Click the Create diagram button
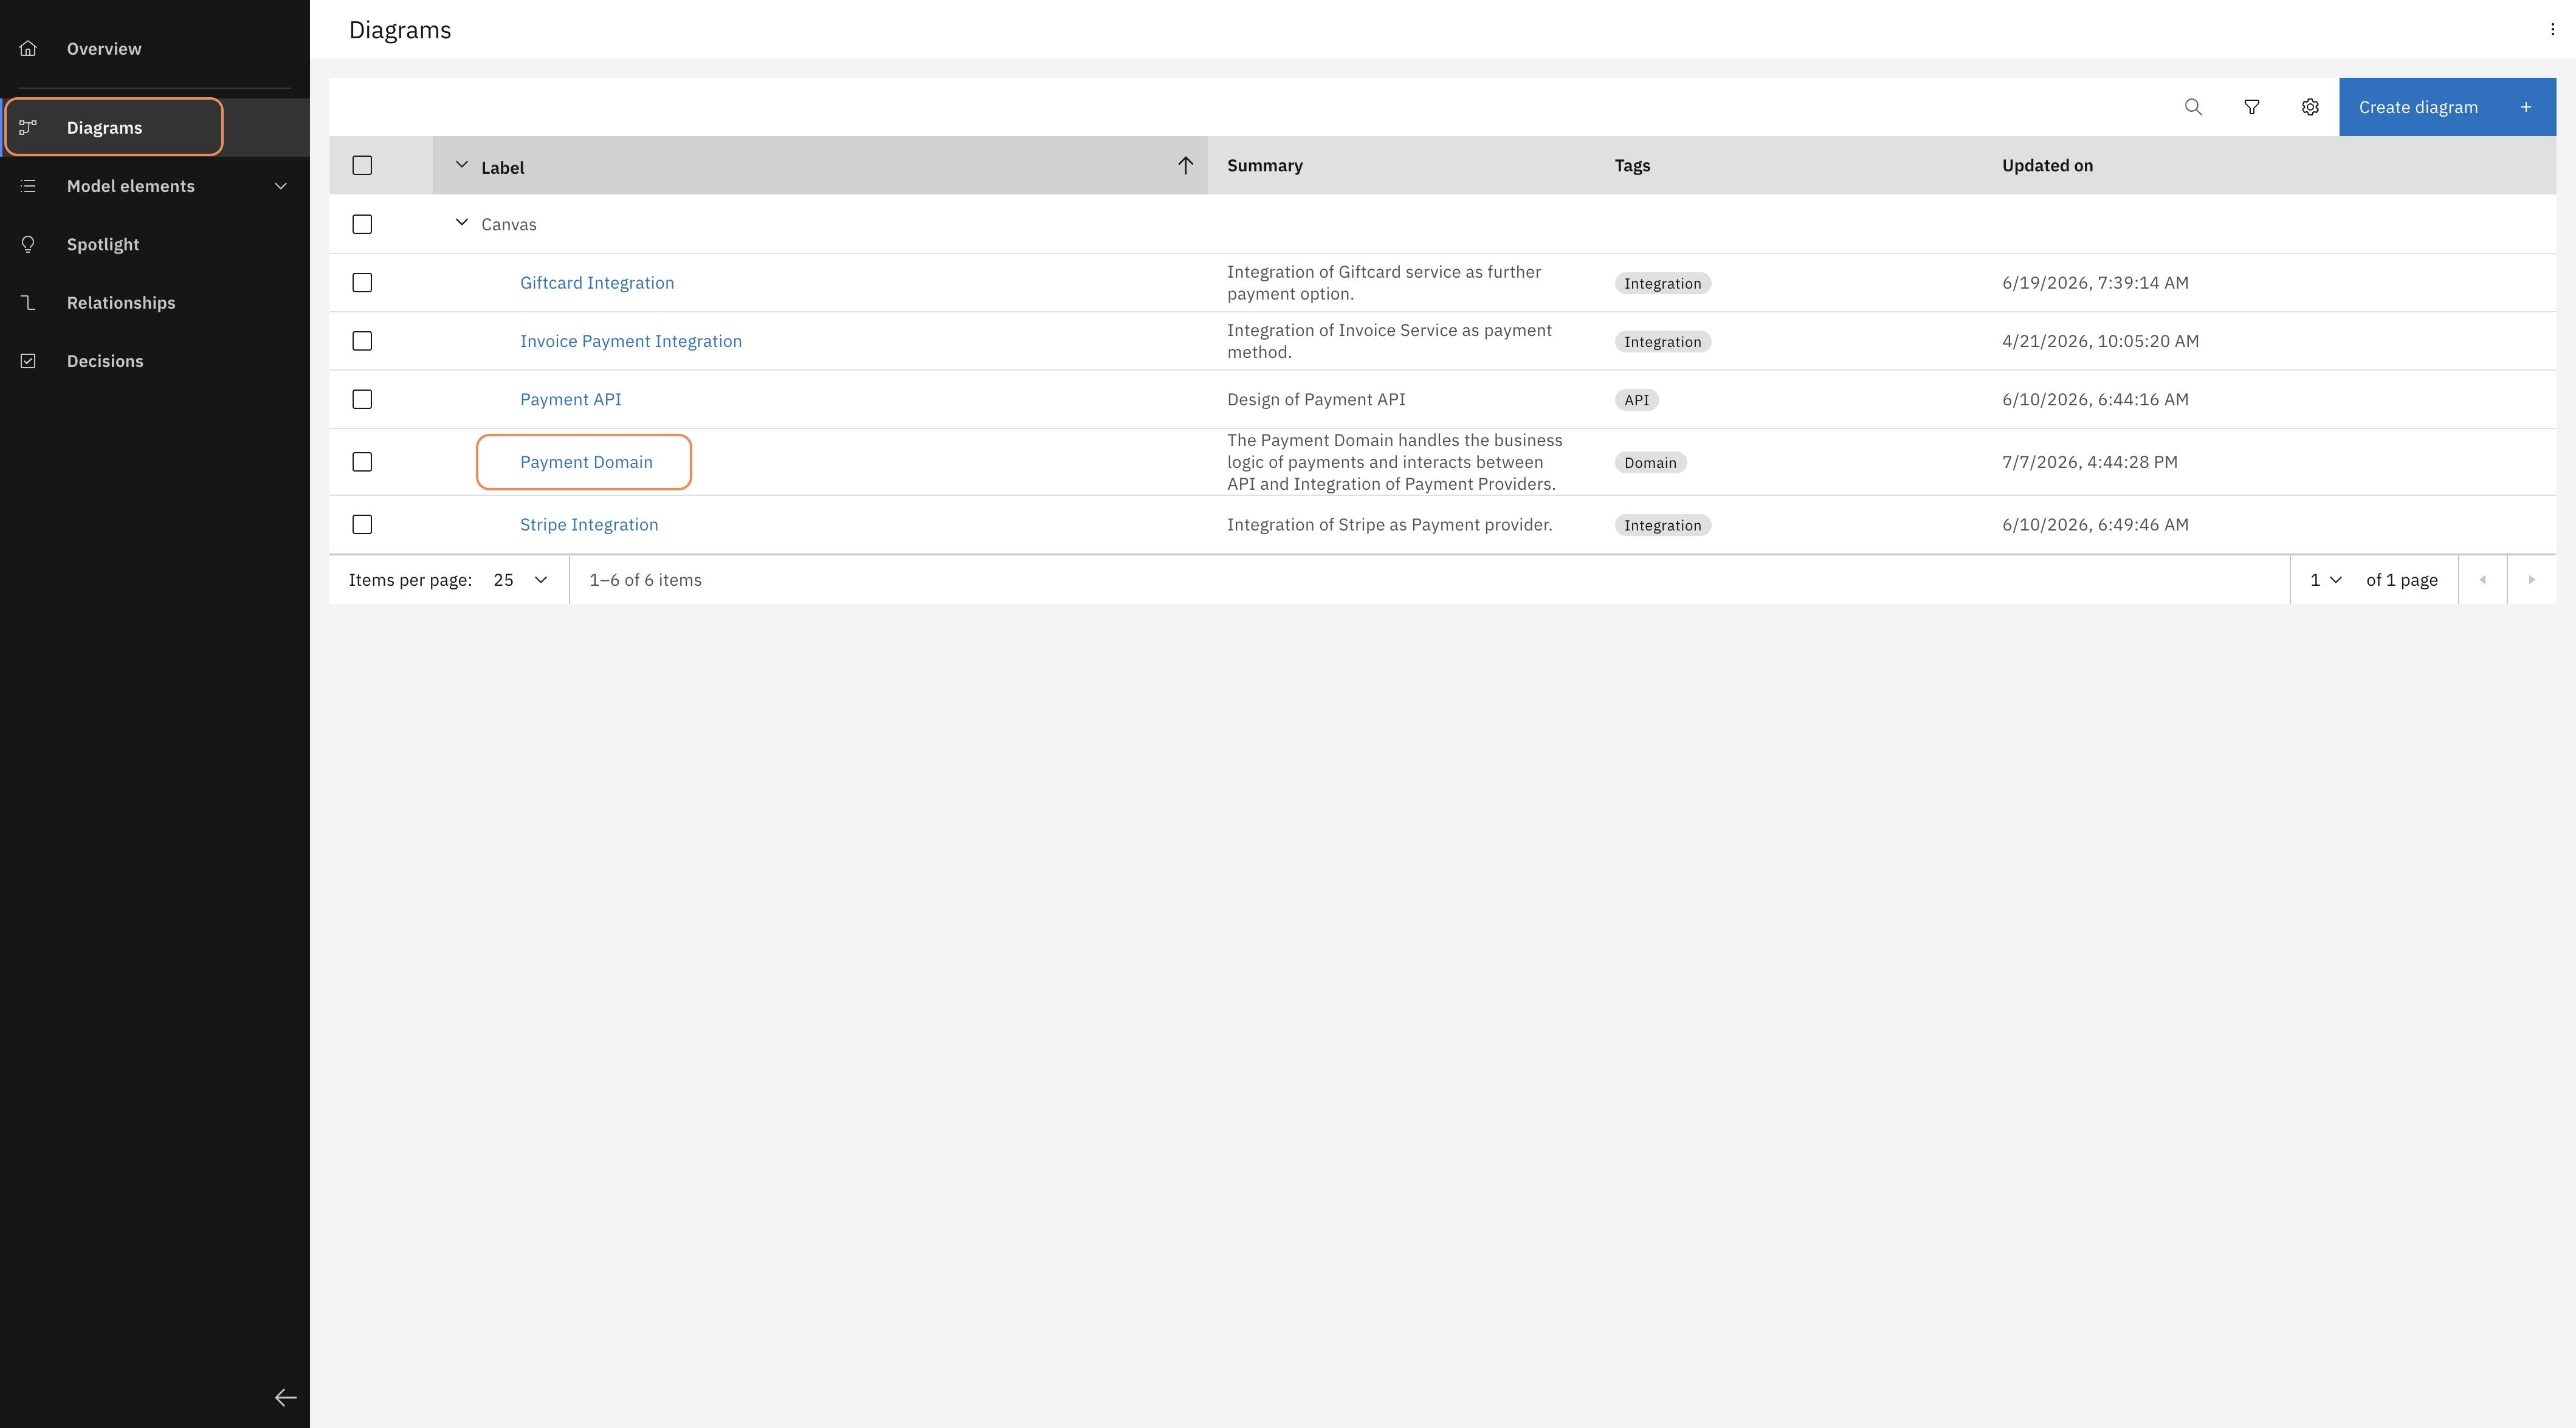 2447,107
